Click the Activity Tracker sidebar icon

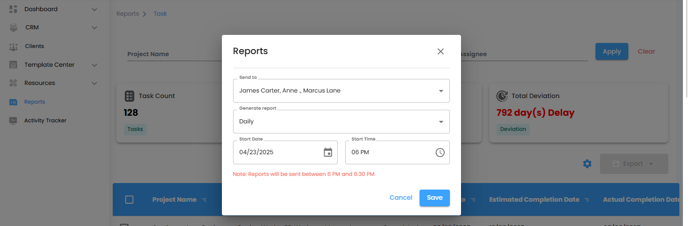click(x=14, y=121)
